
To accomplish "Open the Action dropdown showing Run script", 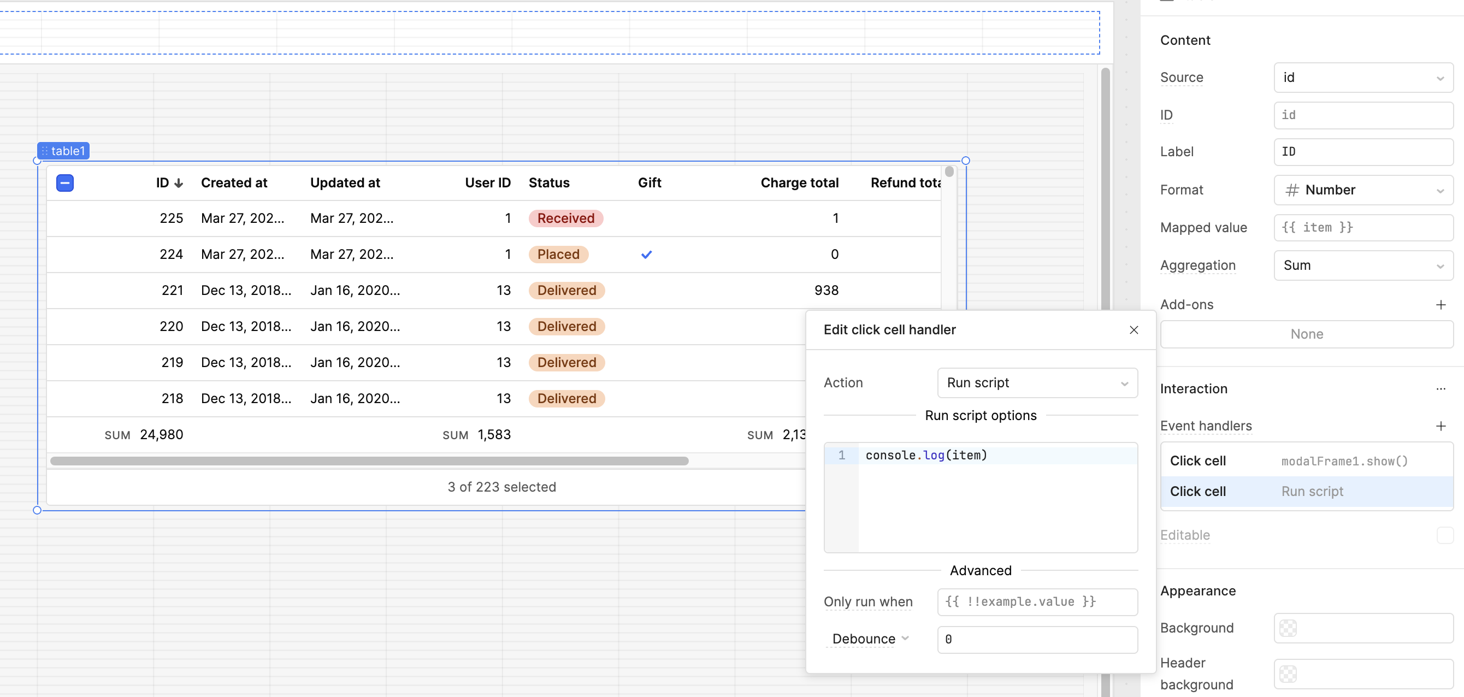I will tap(1037, 382).
